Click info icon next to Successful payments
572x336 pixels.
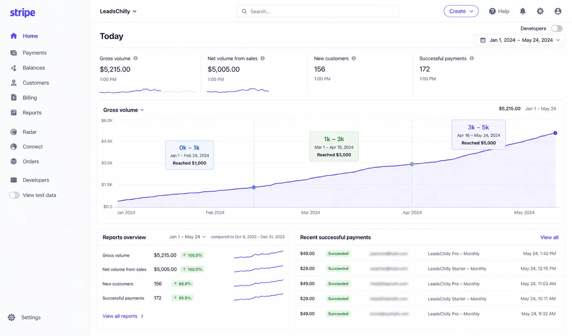coord(472,58)
